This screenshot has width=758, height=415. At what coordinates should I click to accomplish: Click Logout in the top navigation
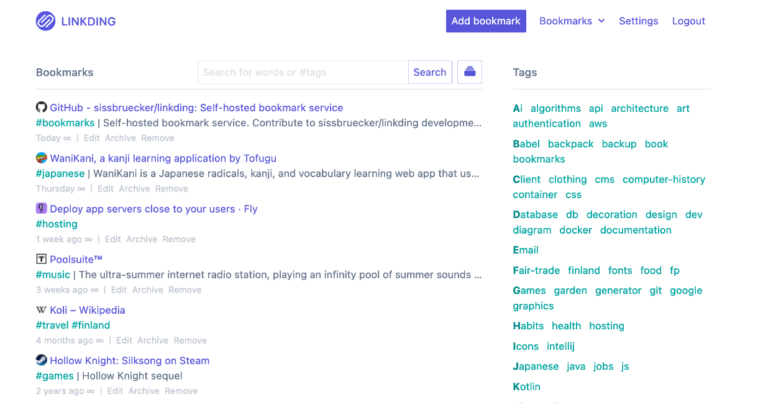[688, 21]
